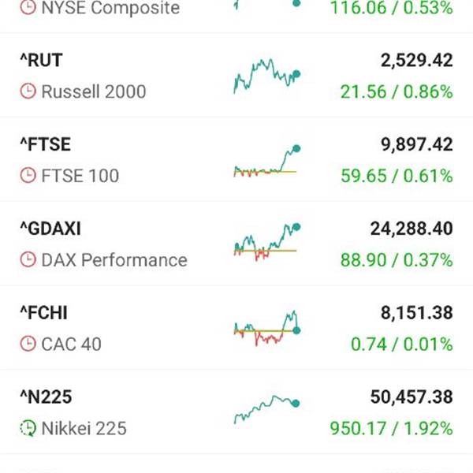Screen dimensions: 473x473
Task: Click the clock icon beside FTSE 100
Action: tap(28, 176)
